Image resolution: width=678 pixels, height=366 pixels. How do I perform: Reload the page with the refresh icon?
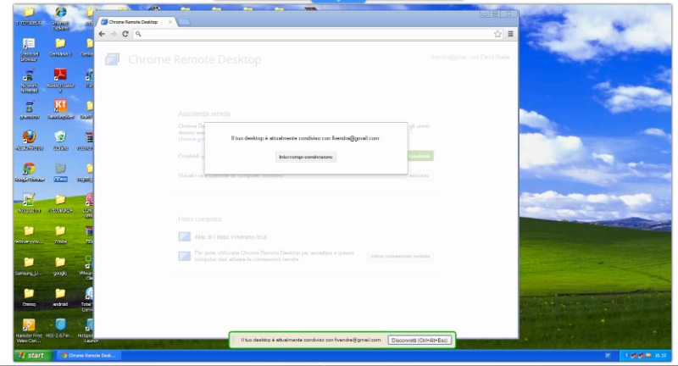click(125, 33)
